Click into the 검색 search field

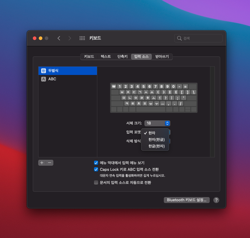(198, 38)
